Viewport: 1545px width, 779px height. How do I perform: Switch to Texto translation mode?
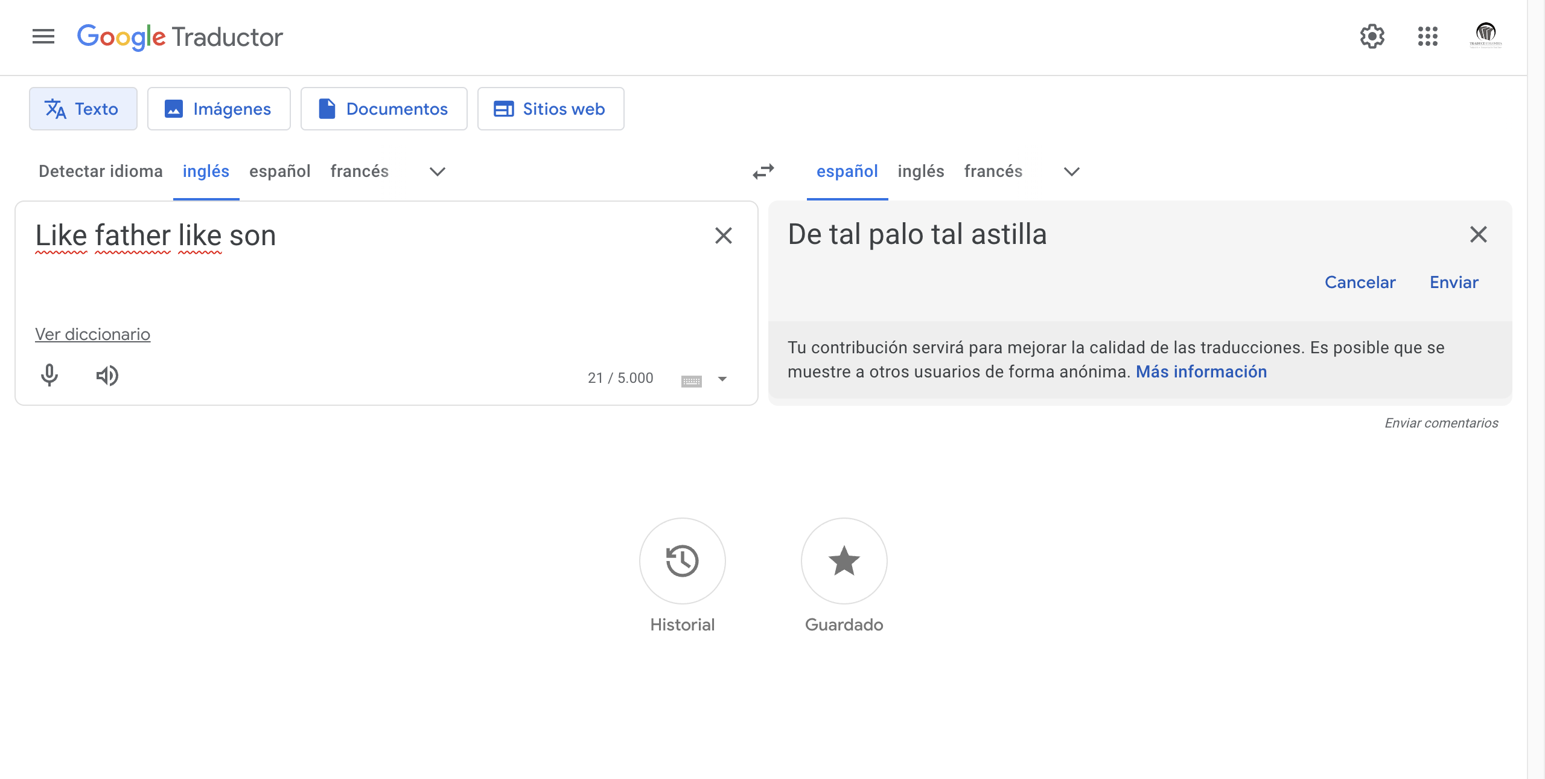(83, 109)
